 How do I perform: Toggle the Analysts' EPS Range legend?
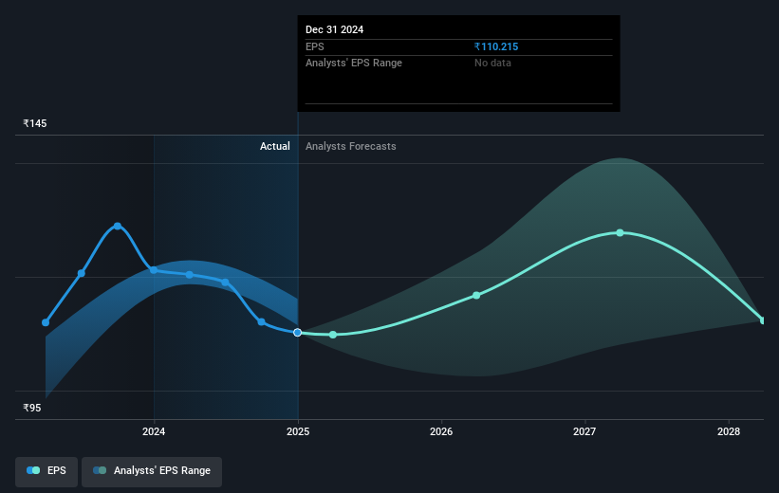coord(152,471)
